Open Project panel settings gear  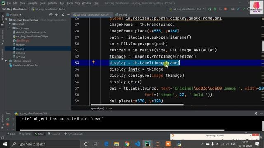click(63, 15)
